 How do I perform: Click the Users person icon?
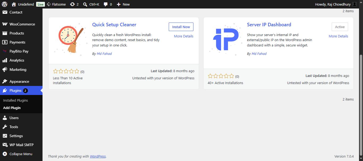(5, 118)
